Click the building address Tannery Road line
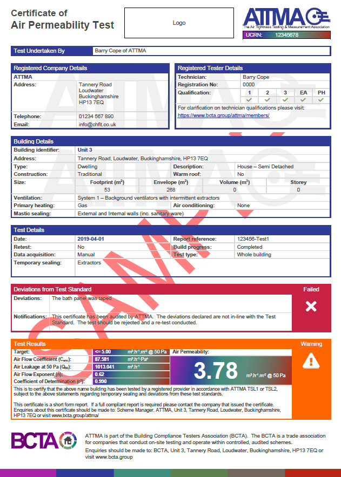Screen dimensions: 341x477 (143, 159)
